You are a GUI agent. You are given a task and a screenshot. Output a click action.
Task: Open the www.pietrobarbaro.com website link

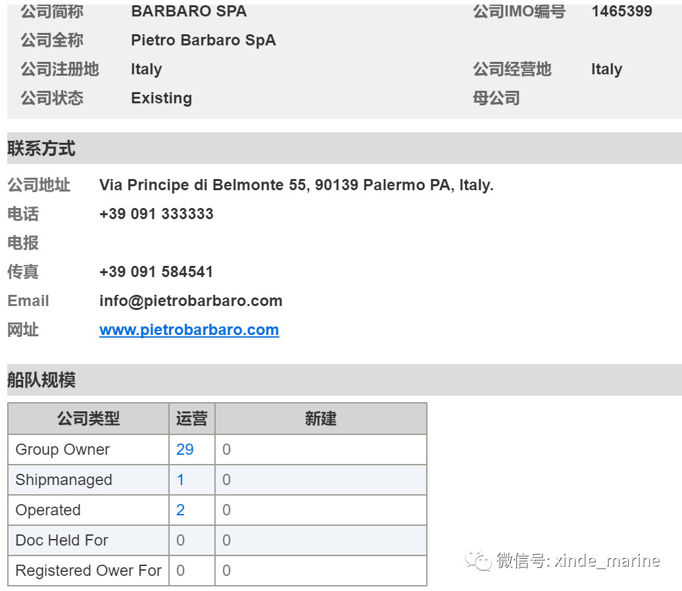[x=189, y=330]
